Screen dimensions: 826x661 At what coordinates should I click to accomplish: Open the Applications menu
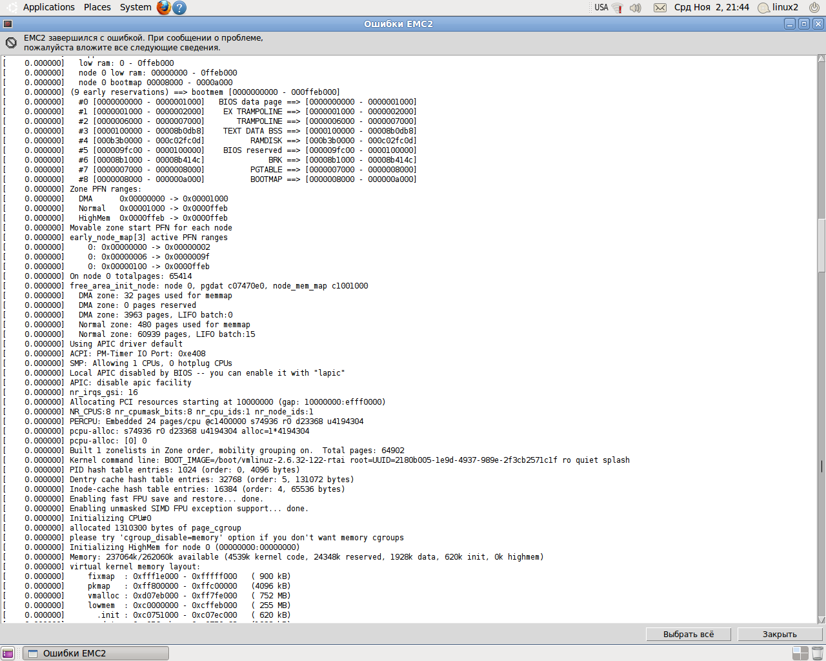tap(49, 7)
